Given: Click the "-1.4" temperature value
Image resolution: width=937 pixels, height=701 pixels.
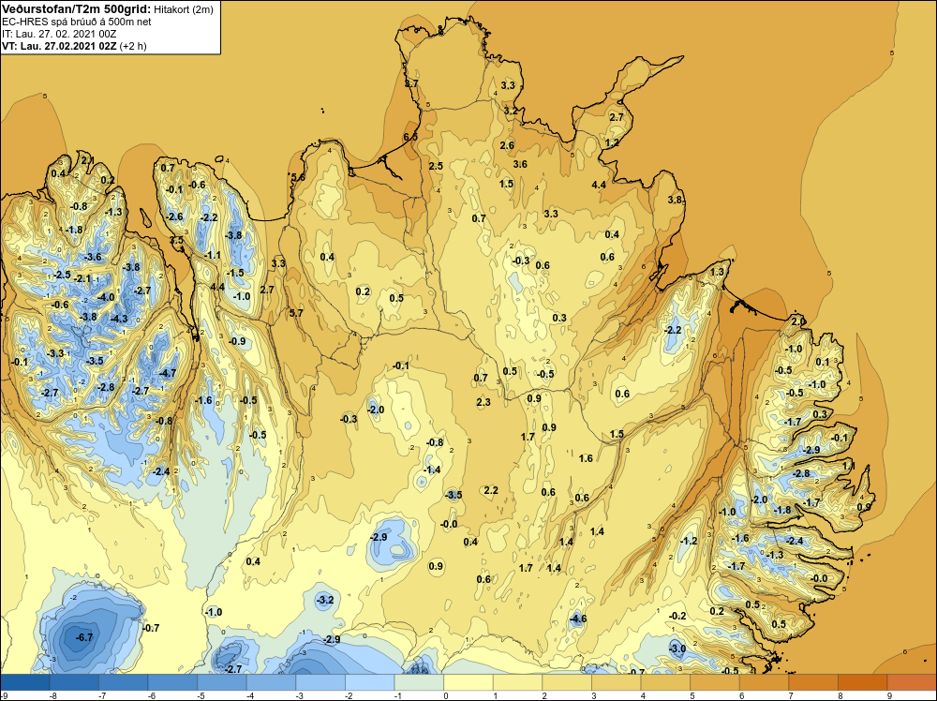Looking at the screenshot, I should (x=432, y=470).
